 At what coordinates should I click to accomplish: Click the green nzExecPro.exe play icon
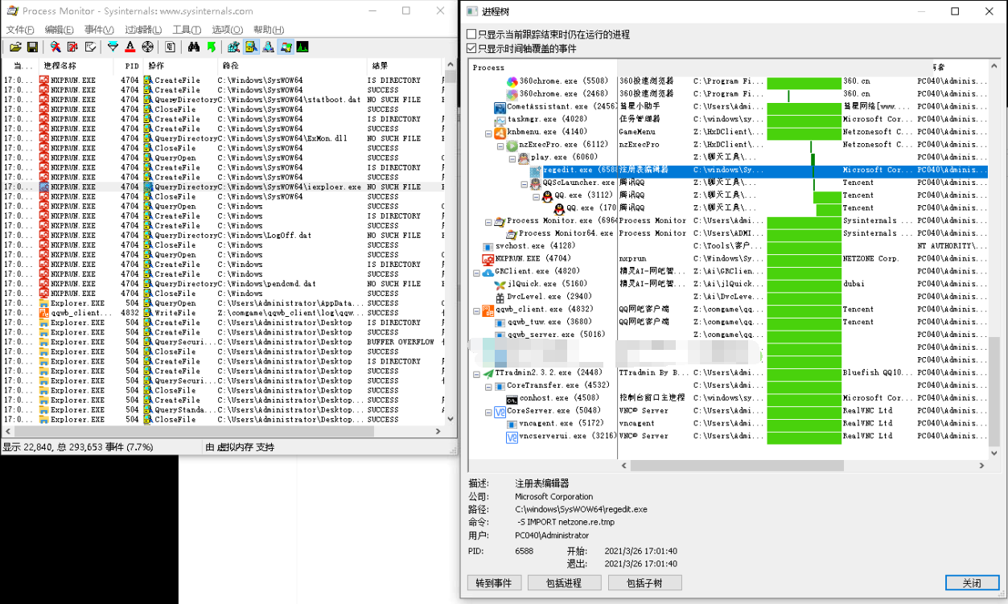pos(512,145)
